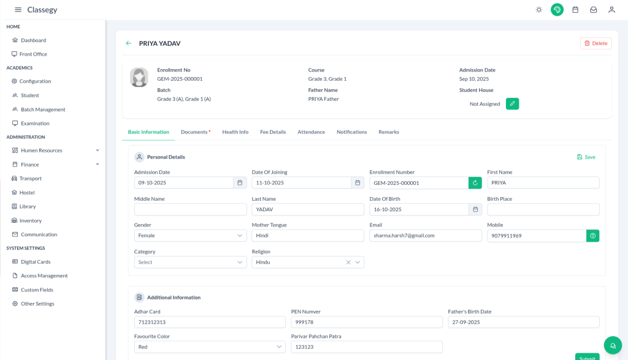The height and width of the screenshot is (360, 628).
Task: Open the user profile icon
Action: (611, 10)
